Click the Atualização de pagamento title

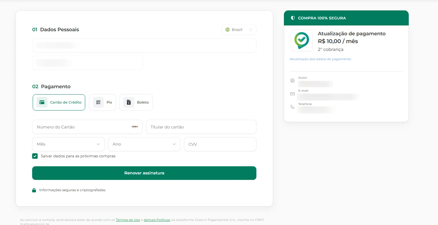coord(352,34)
